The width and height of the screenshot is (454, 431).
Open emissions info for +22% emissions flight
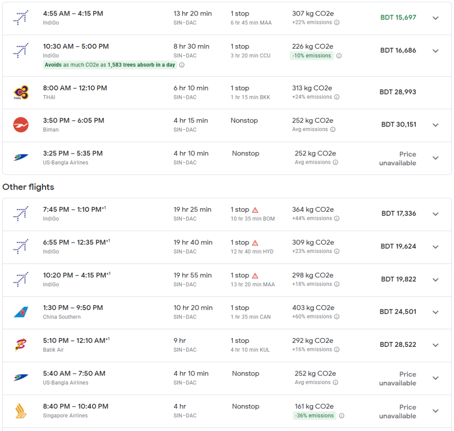click(337, 22)
